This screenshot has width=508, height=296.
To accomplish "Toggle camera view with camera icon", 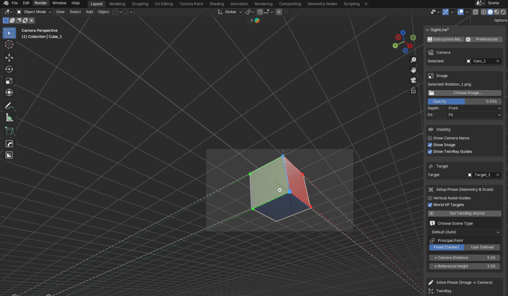I will point(413,80).
